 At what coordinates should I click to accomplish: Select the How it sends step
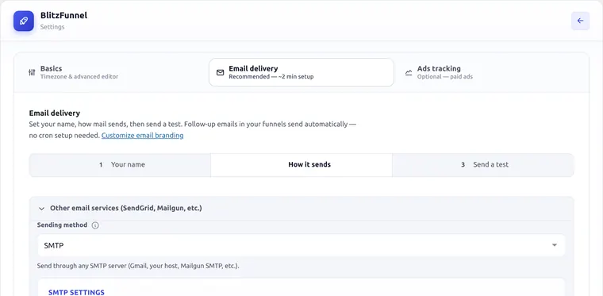point(301,164)
